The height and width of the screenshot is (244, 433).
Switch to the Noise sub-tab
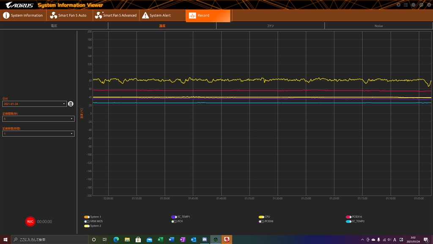tap(378, 26)
